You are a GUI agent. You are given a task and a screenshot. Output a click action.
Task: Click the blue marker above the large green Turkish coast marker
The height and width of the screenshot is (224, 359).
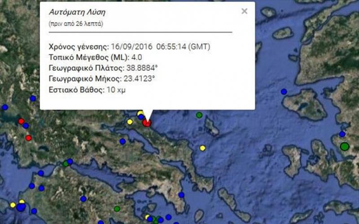(x=342, y=134)
